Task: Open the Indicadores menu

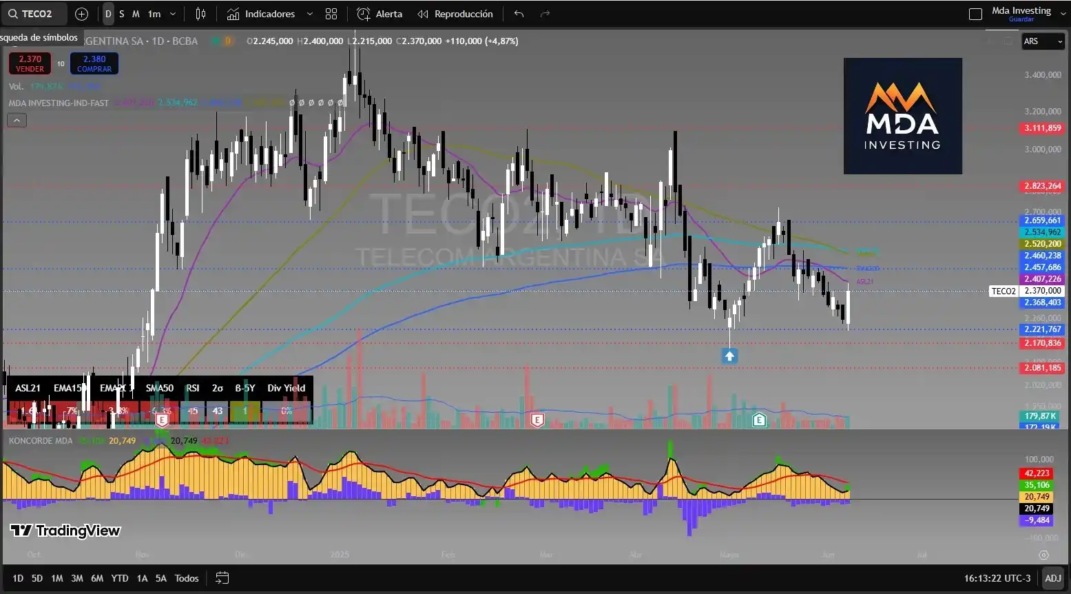Action: click(261, 14)
